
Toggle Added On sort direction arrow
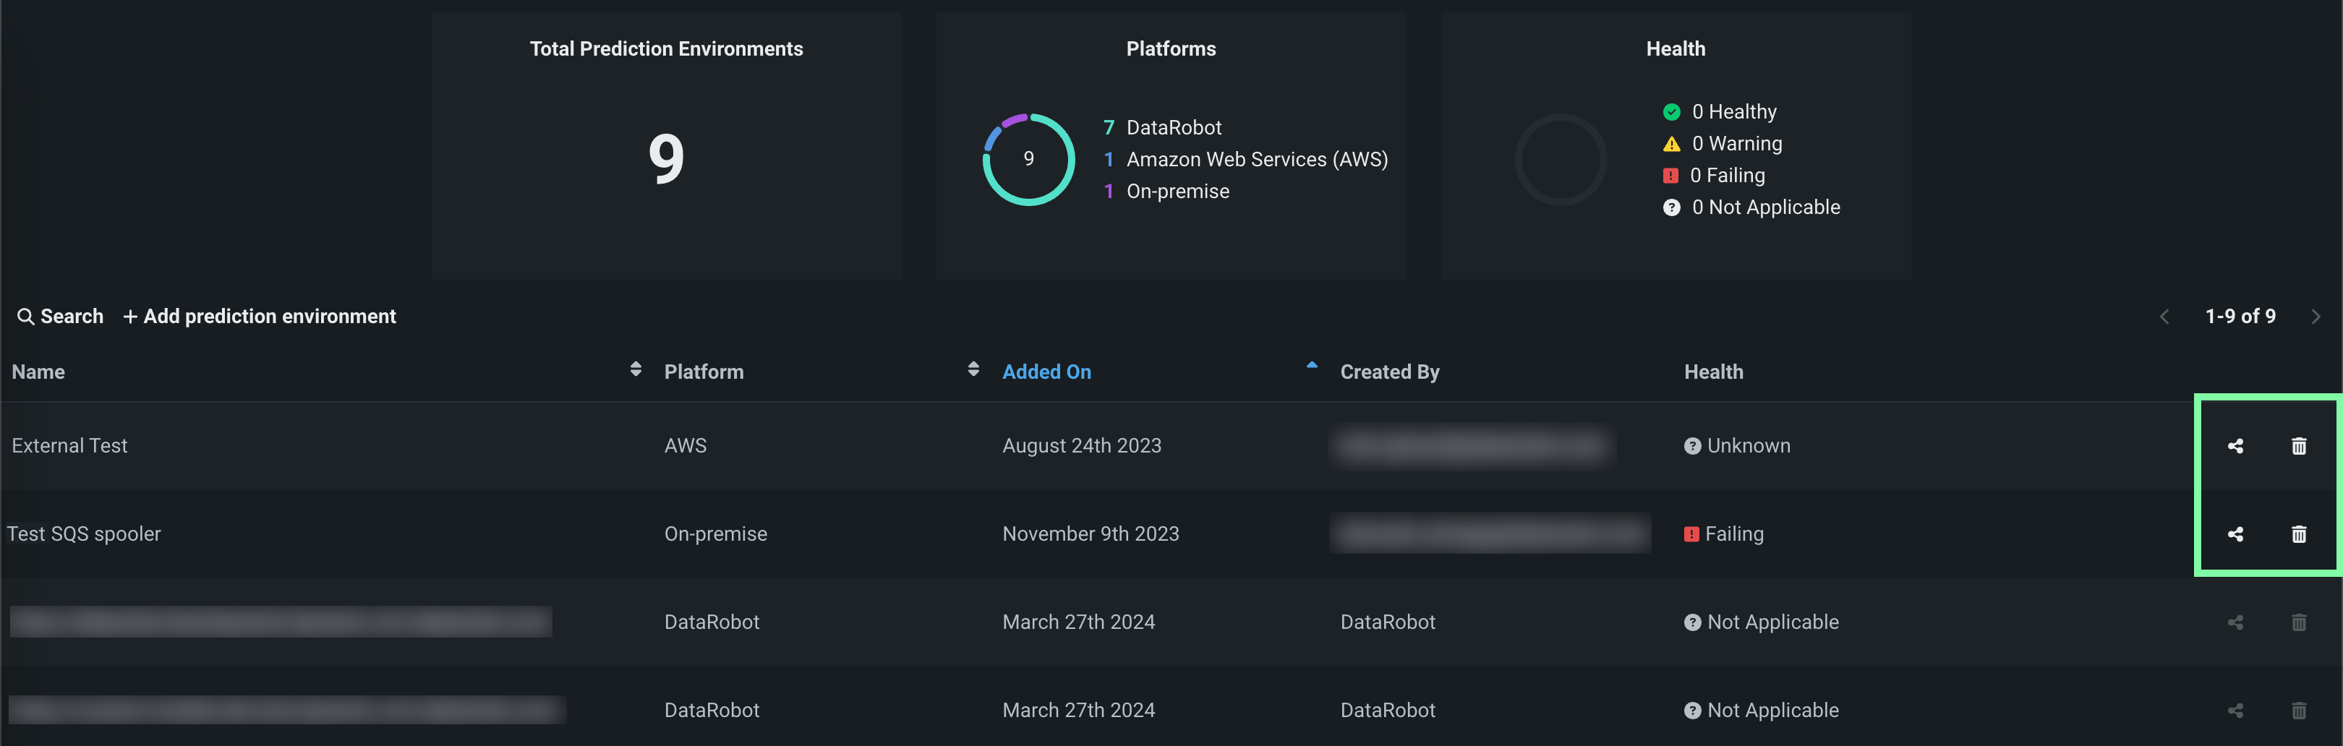coord(1310,365)
